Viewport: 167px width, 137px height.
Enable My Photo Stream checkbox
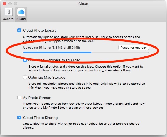click(x=19, y=98)
